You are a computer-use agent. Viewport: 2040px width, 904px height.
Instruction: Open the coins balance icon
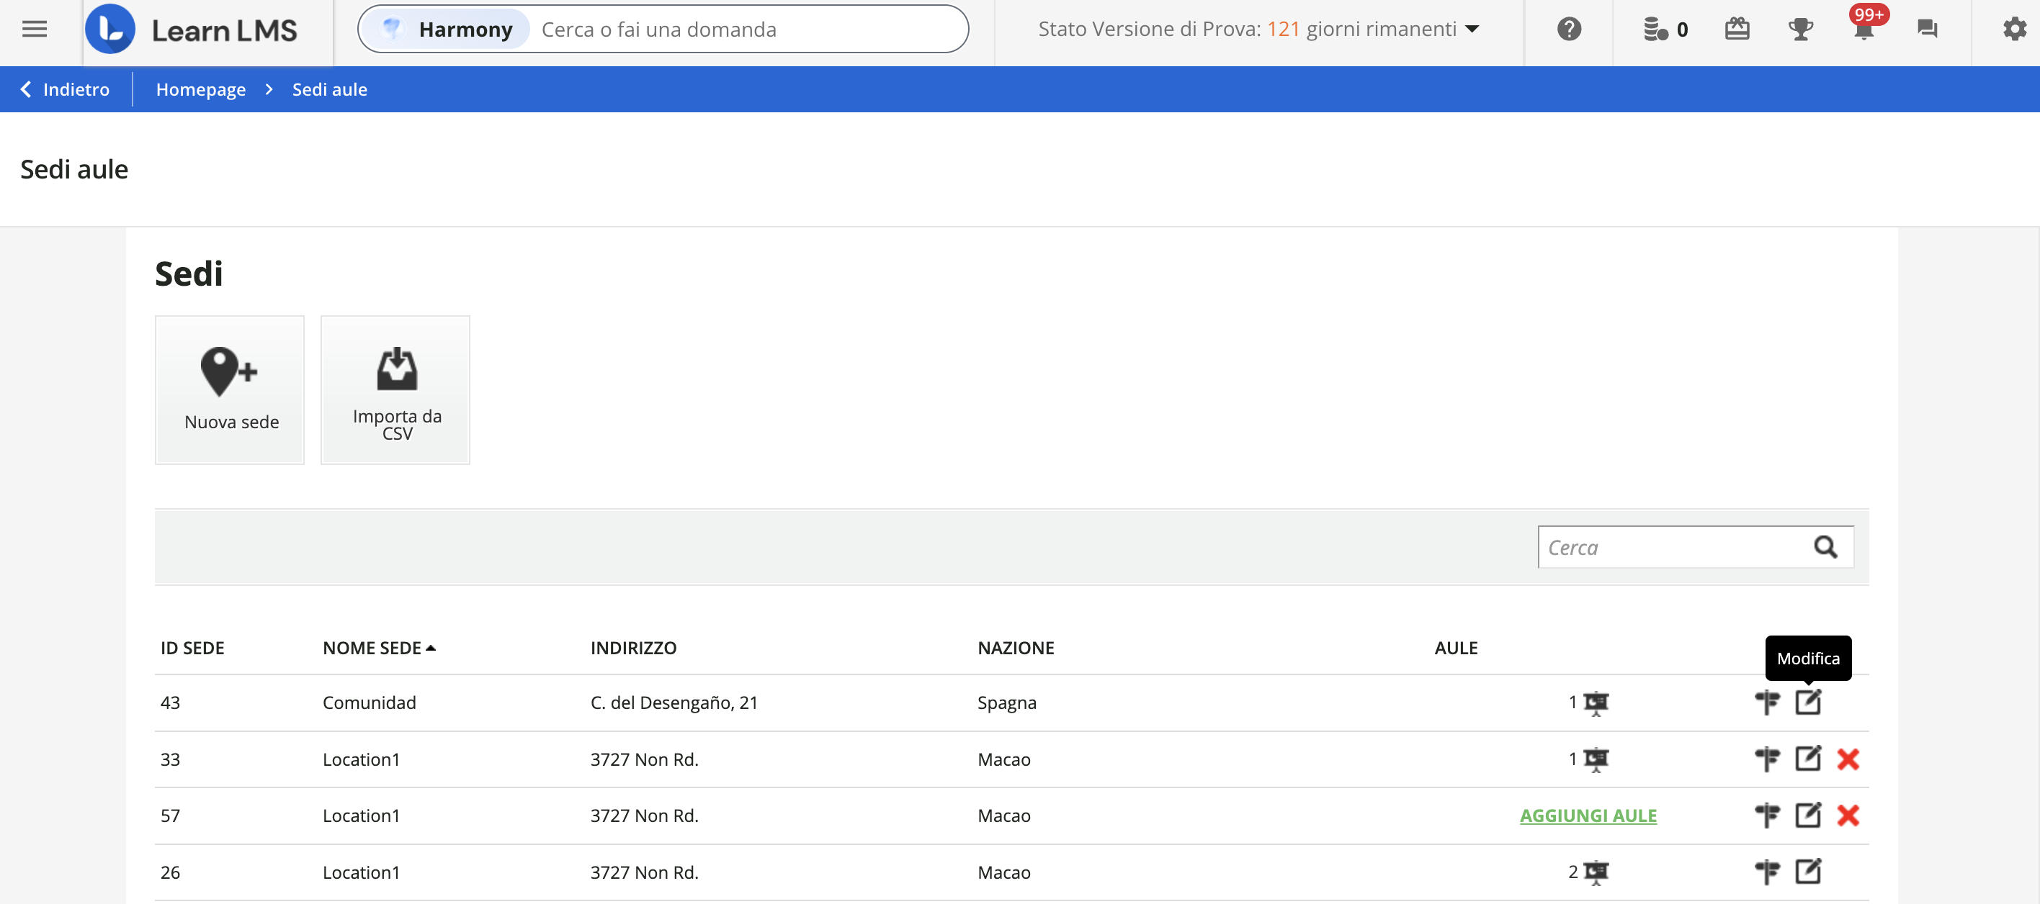[1655, 30]
